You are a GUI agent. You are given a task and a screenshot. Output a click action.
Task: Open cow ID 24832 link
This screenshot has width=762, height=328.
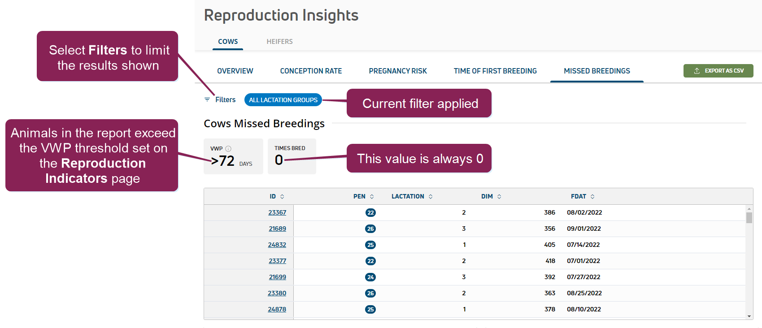(x=277, y=245)
